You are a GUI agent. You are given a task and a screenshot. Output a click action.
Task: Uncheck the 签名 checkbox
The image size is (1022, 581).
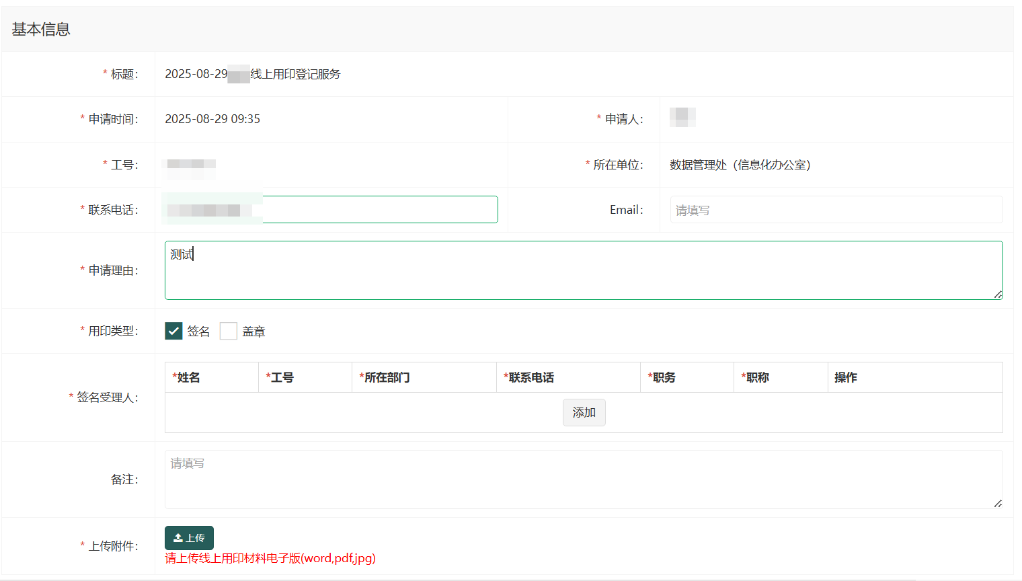tap(173, 331)
